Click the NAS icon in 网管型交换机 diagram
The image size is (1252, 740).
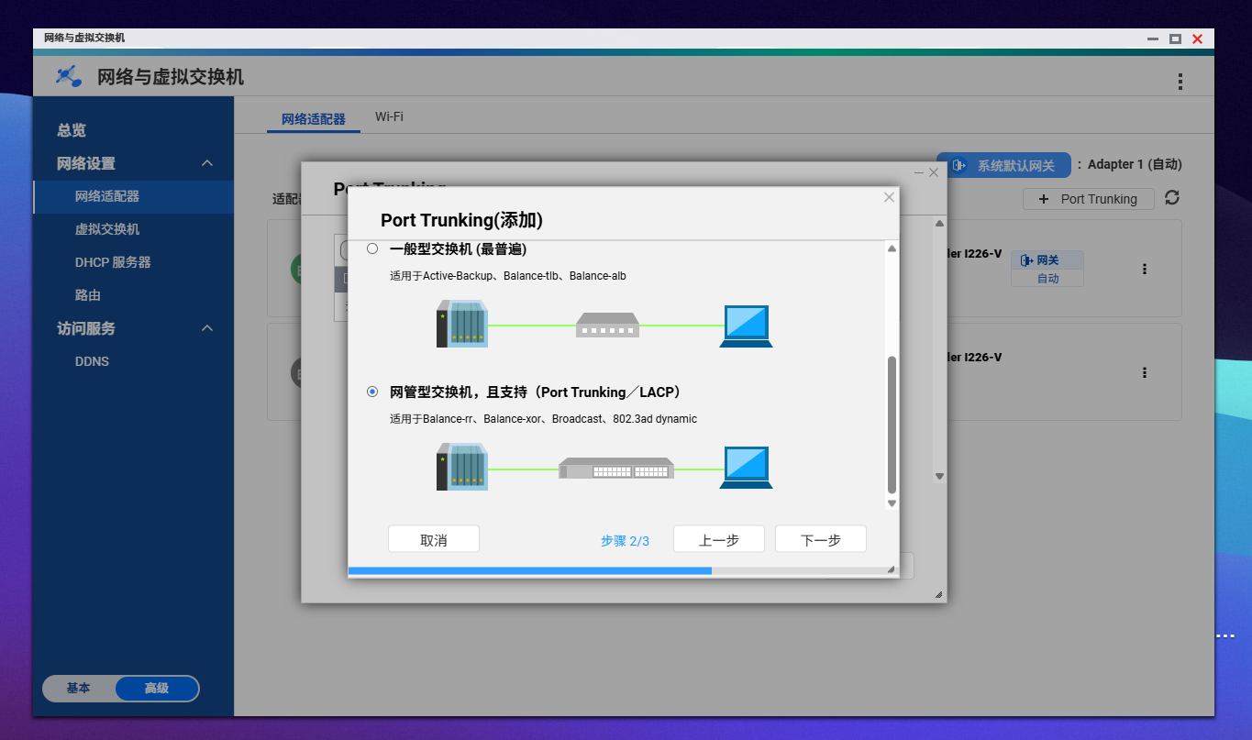pos(462,467)
